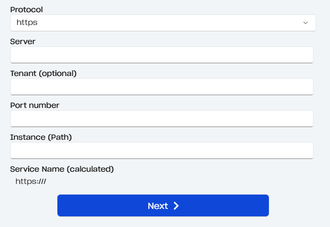Click the Instance (Path) label
The image size is (330, 227).
pyautogui.click(x=41, y=137)
